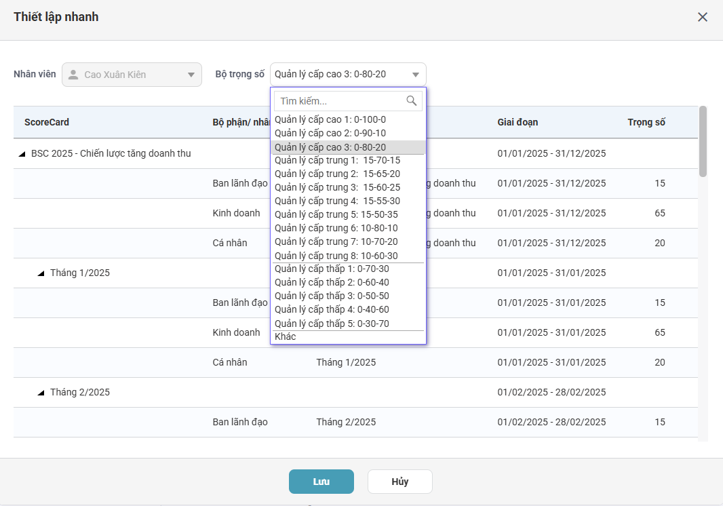The image size is (723, 506).
Task: Click the Lưu button
Action: click(321, 482)
